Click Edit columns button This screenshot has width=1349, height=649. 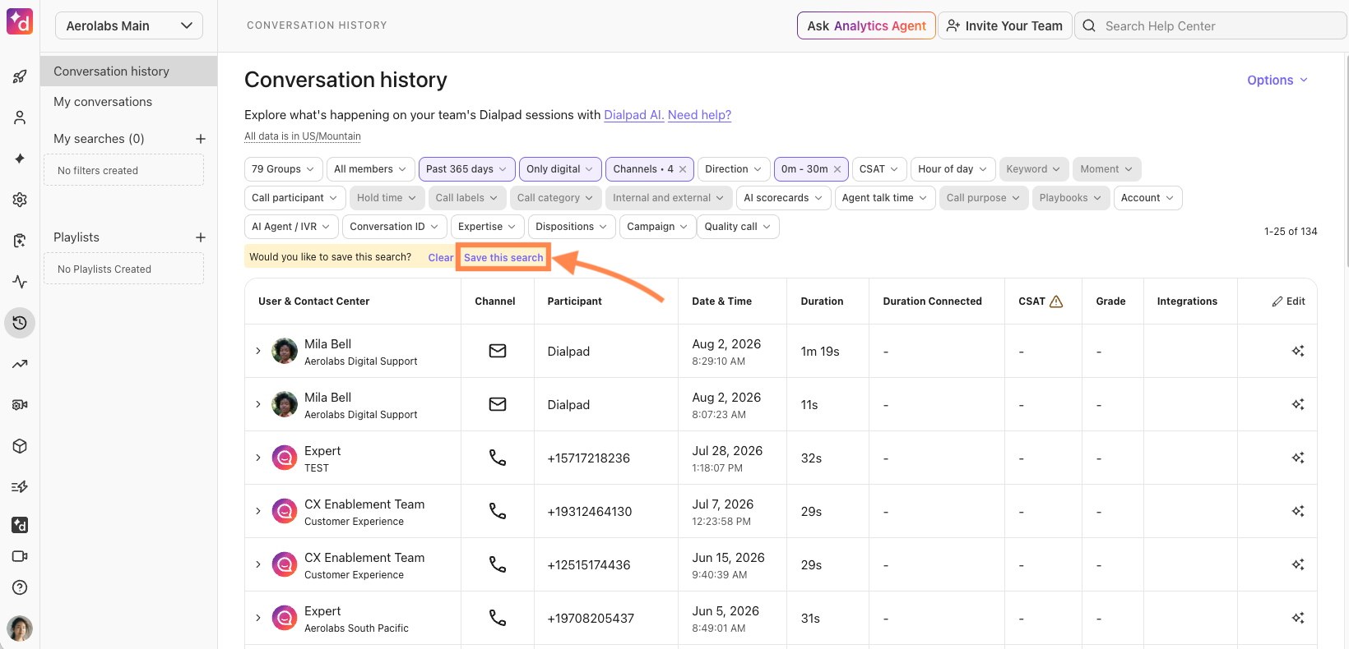click(x=1288, y=301)
